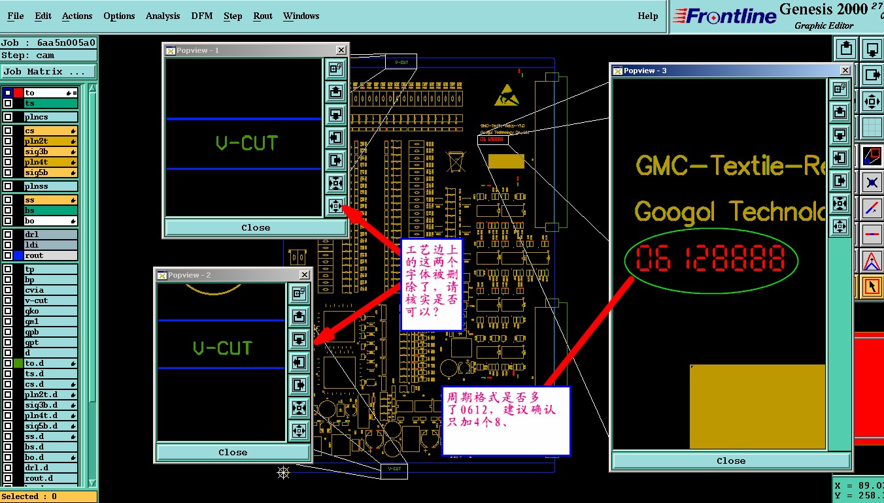Screen dimensions: 884x503
Task: Select the red-blue square snap tool
Action: (872, 155)
